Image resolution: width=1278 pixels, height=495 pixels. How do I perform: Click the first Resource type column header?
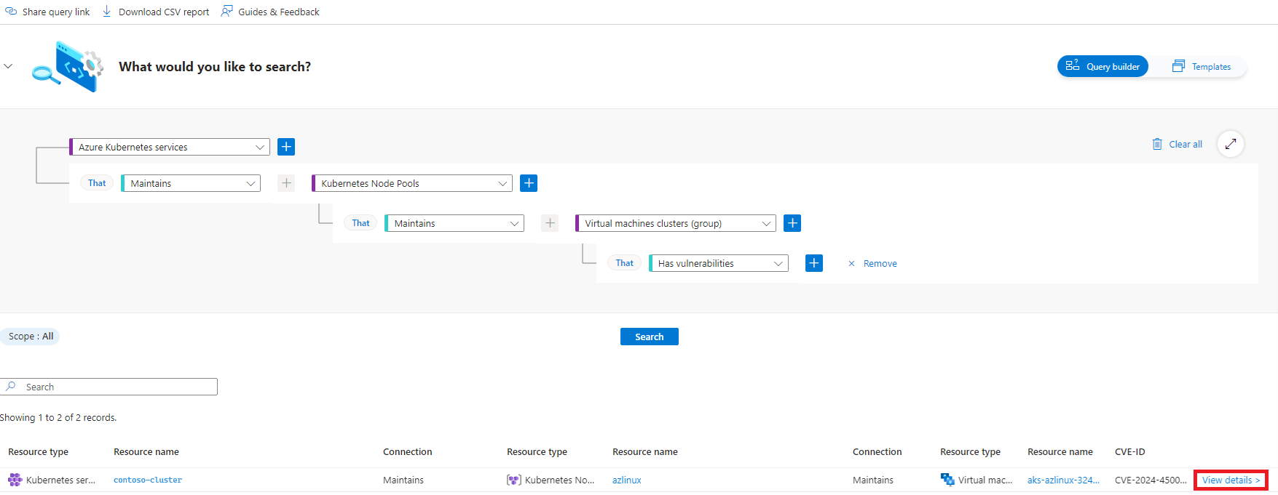[38, 451]
